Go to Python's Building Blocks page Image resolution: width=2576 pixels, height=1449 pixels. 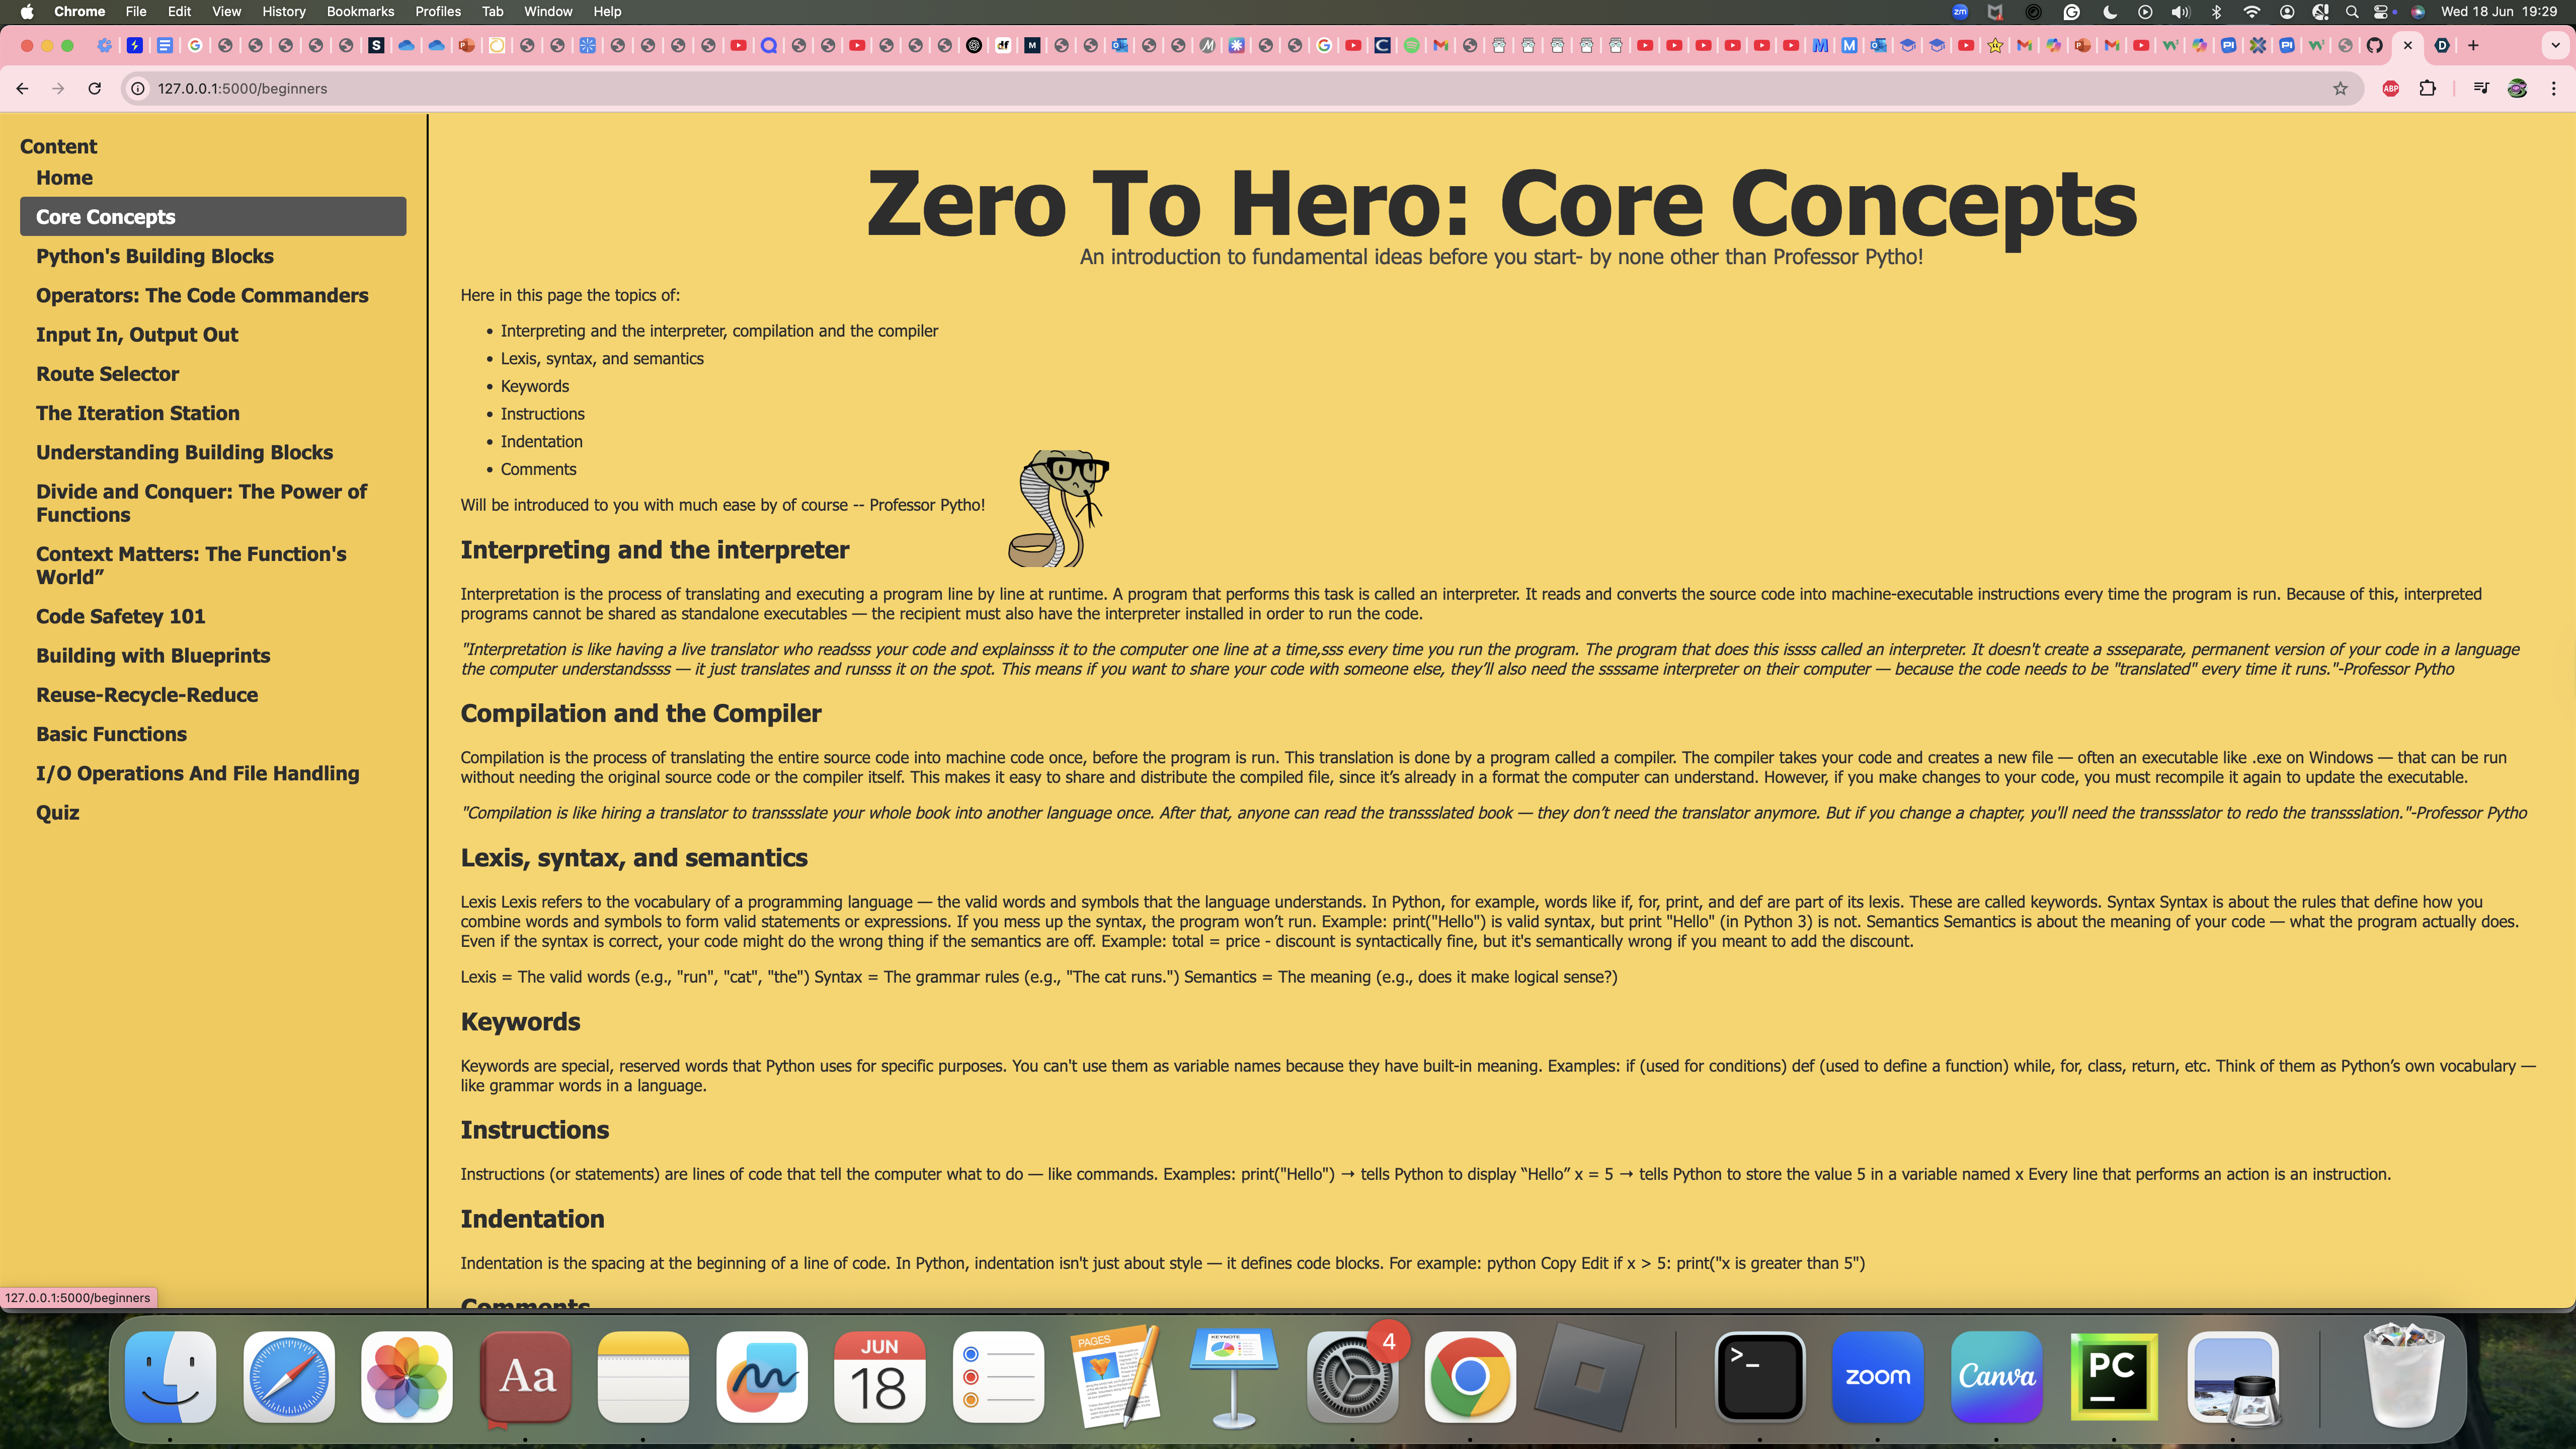(x=155, y=256)
